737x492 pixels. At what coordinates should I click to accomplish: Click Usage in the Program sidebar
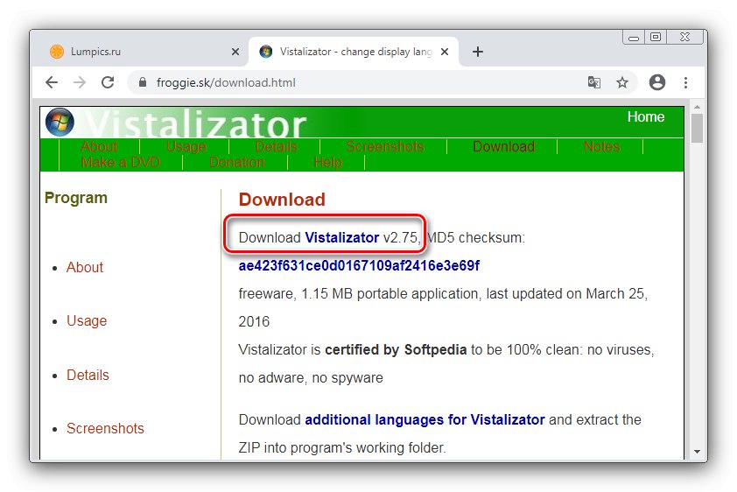[x=87, y=320]
